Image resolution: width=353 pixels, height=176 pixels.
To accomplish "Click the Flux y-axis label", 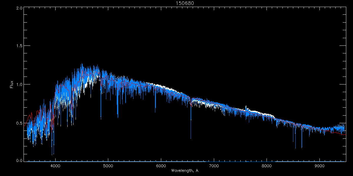I will pos(12,84).
